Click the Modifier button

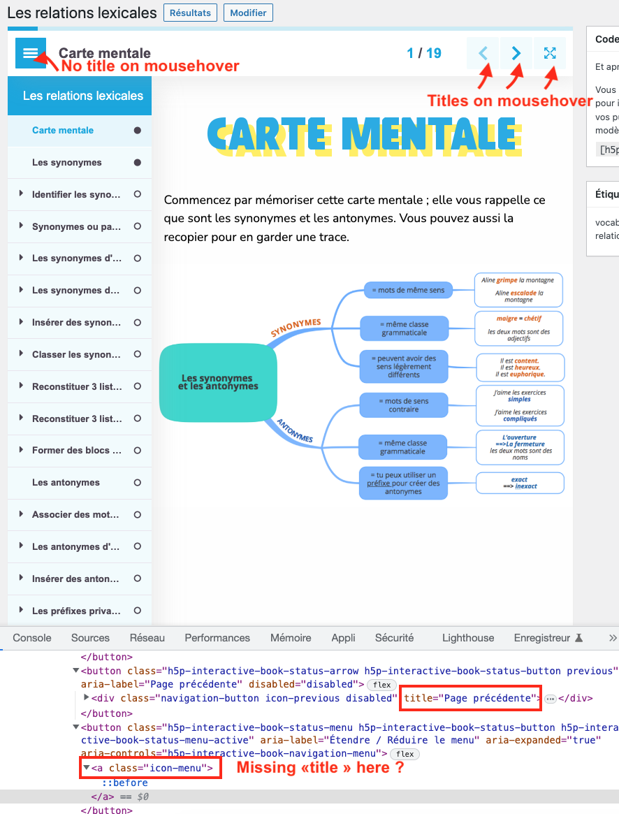248,13
